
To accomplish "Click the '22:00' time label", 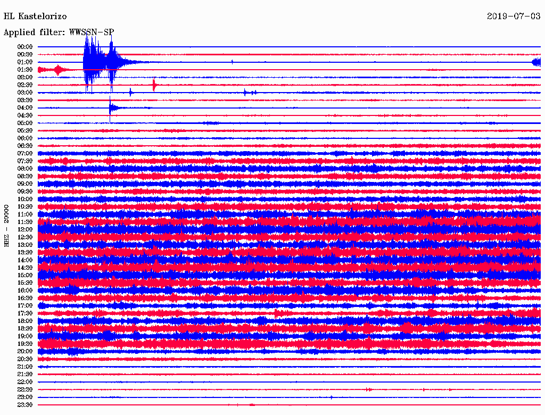I will tap(25, 382).
